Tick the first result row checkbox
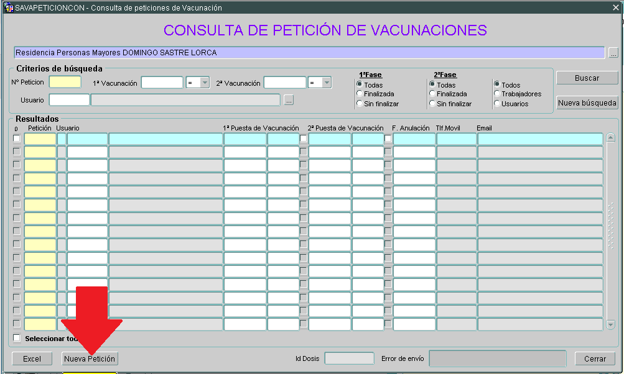The height and width of the screenshot is (374, 624). click(x=17, y=139)
